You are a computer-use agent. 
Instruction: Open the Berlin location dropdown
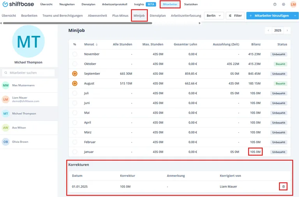(214, 16)
